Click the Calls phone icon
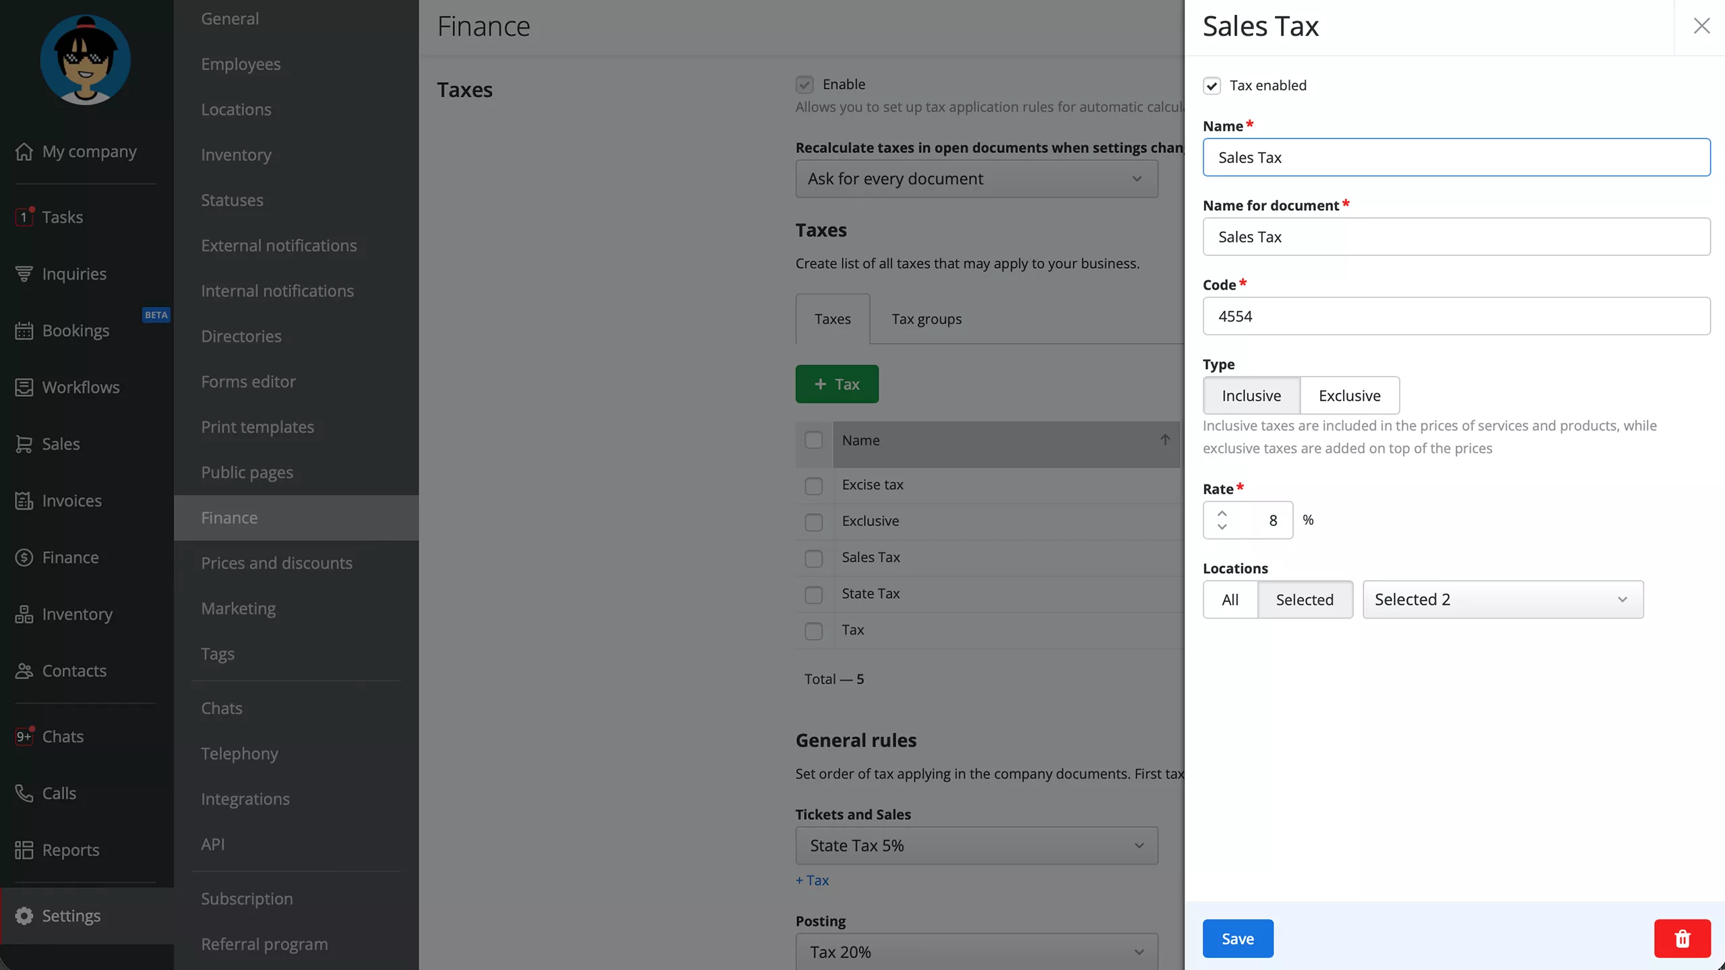 (24, 793)
